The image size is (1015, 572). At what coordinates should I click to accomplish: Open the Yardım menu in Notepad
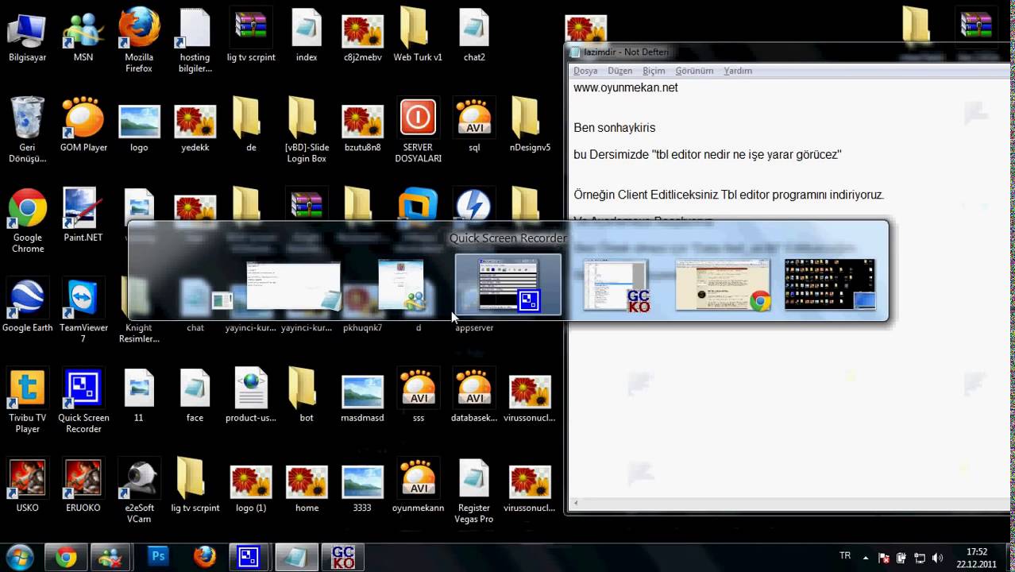738,71
